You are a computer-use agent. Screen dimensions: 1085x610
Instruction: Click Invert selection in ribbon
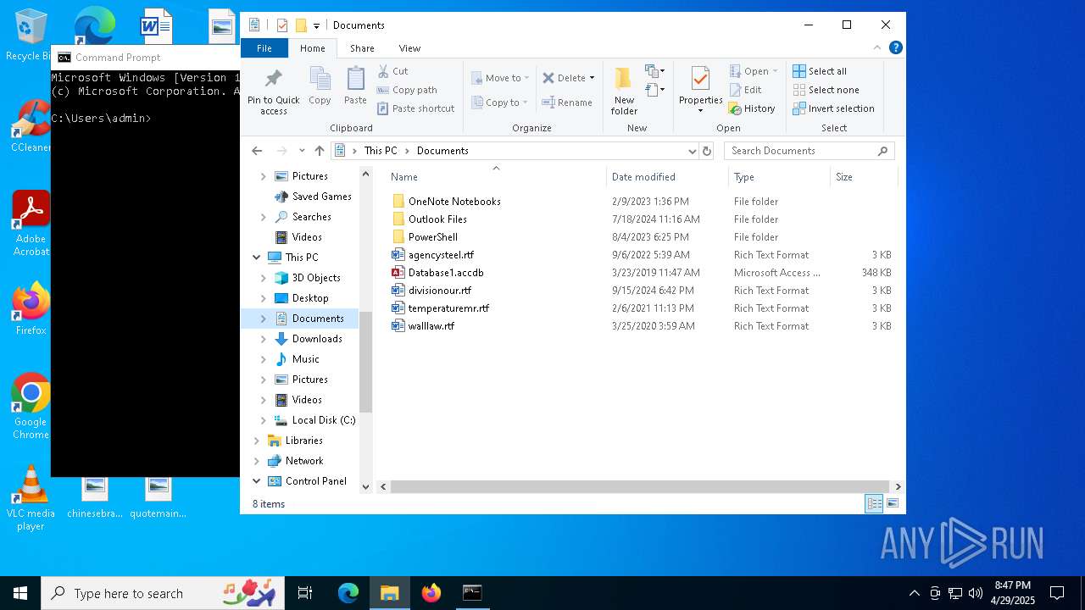[833, 108]
